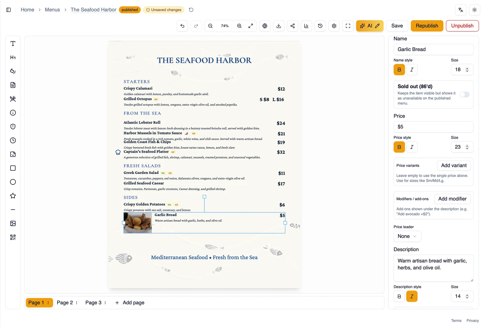Viewport: 484px width, 327px height.
Task: Adjust Price size stepper arrows
Action: tap(467, 147)
